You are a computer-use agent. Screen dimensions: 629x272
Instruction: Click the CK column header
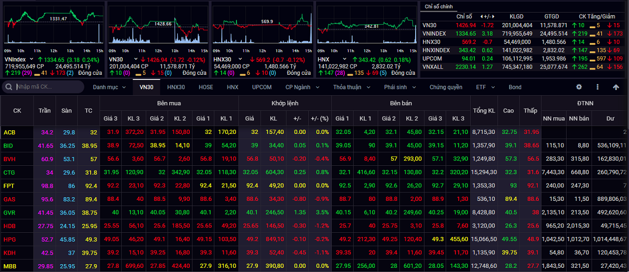17,110
